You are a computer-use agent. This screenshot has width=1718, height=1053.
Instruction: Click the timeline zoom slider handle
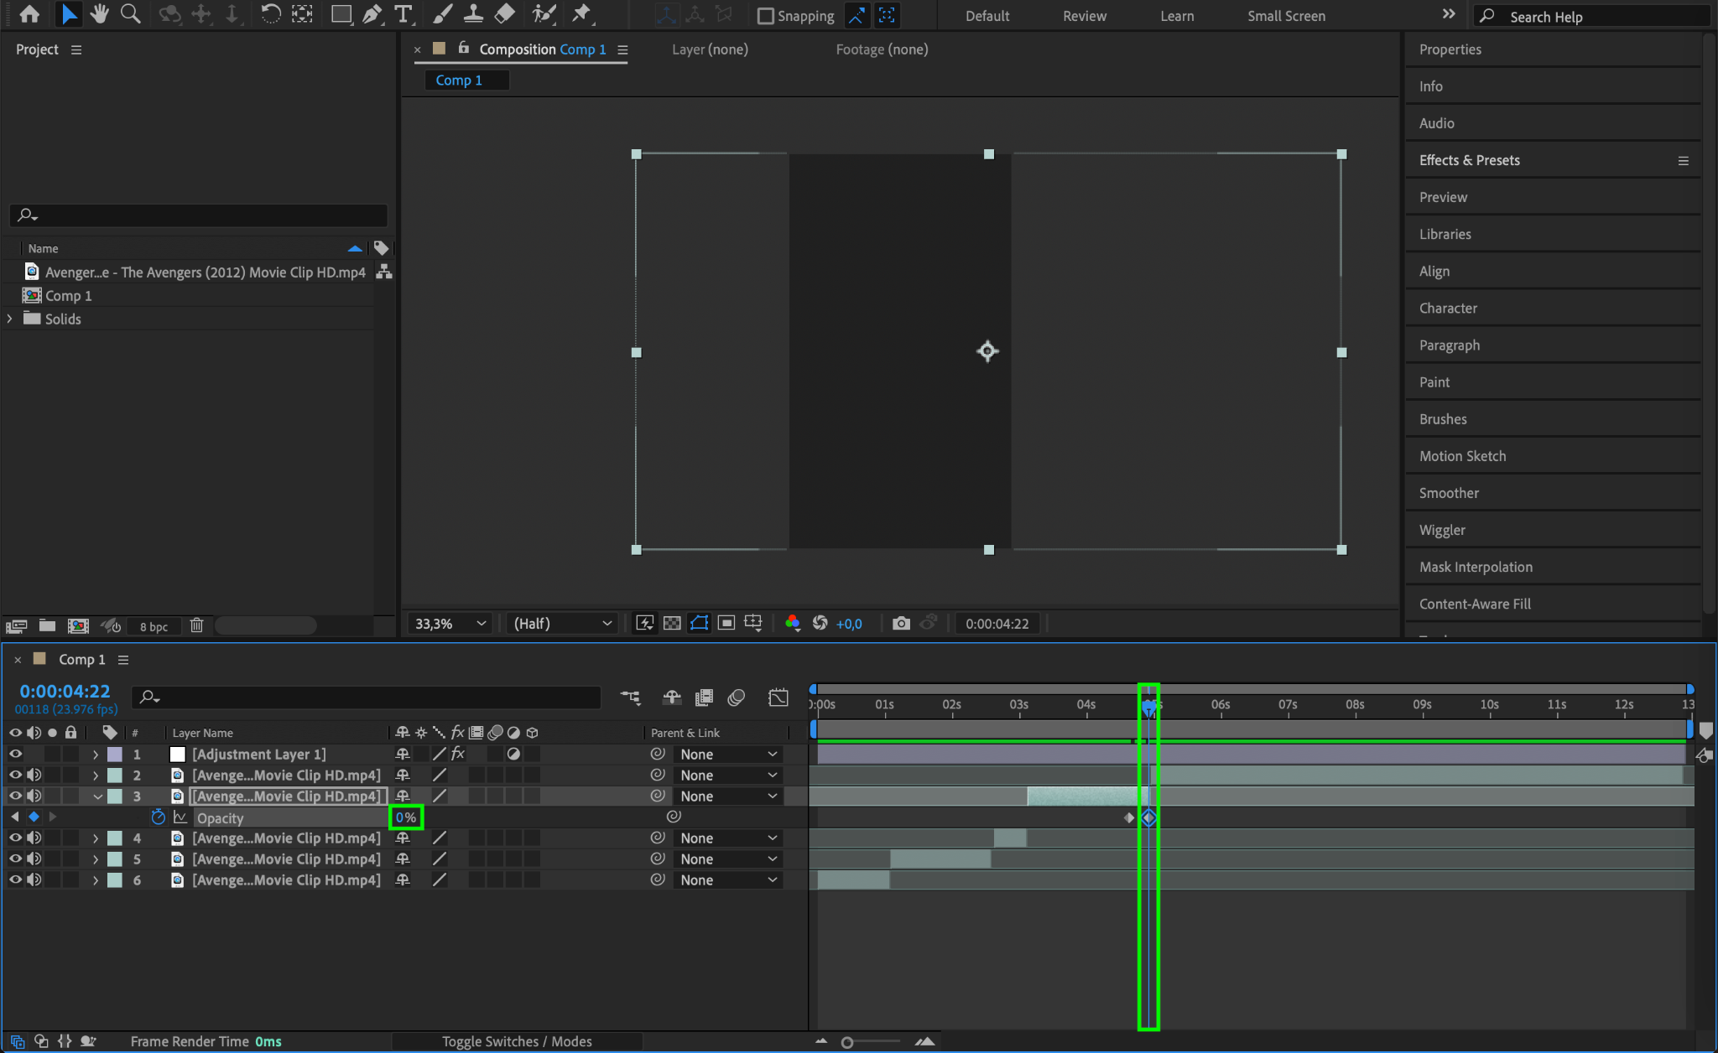[847, 1042]
